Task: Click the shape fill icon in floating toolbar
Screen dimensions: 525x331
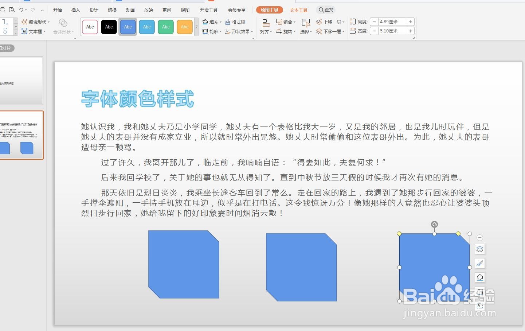Action: pos(480,277)
